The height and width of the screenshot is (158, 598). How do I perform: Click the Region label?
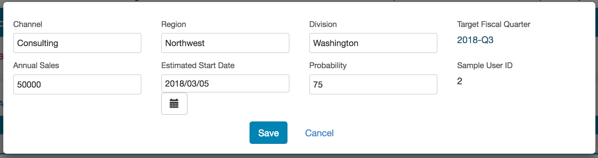(173, 24)
